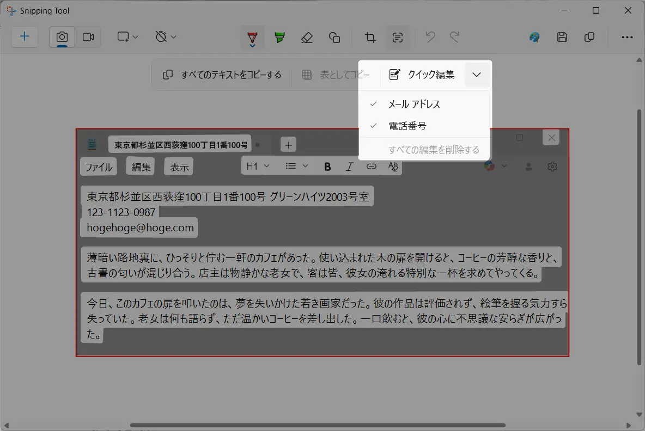The height and width of the screenshot is (431, 645).
Task: Start a new snip with plus button
Action: [x=25, y=37]
